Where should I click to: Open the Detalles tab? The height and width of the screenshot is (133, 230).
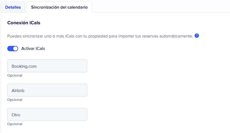pyautogui.click(x=13, y=7)
